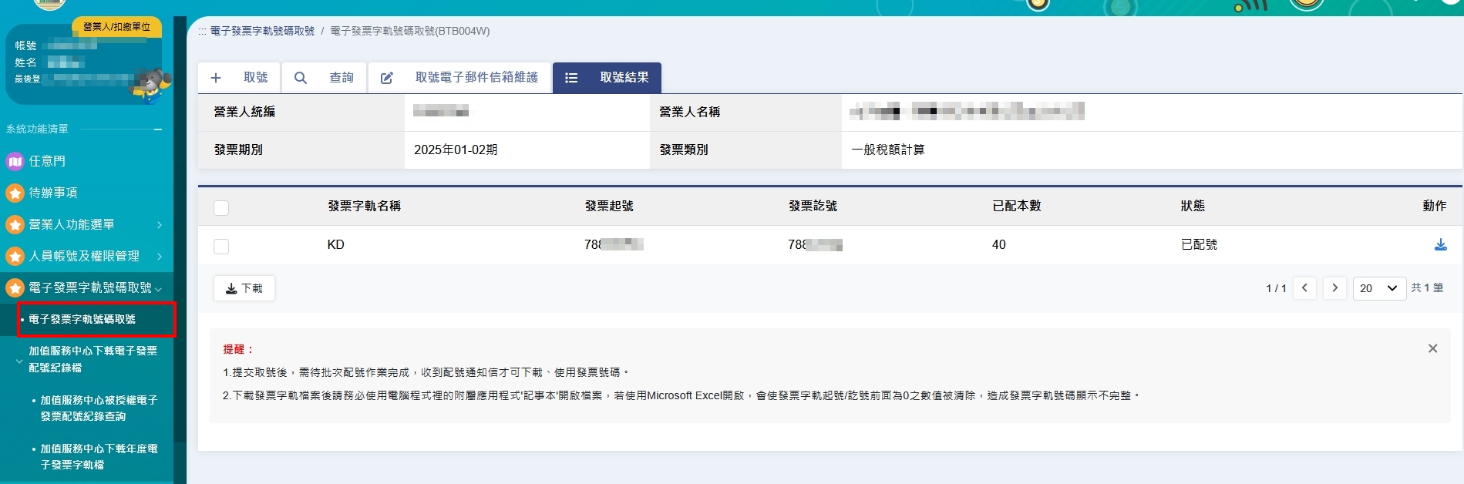Open the page size dropdown showing 20
The image size is (1464, 484).
tap(1378, 288)
